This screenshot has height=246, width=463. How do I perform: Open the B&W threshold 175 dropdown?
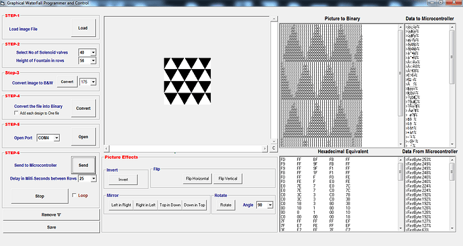point(93,82)
